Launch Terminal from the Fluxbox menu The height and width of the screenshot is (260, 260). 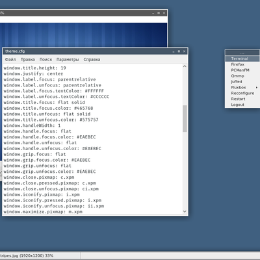point(242,58)
